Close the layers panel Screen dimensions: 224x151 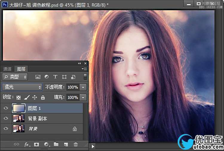coord(85,63)
